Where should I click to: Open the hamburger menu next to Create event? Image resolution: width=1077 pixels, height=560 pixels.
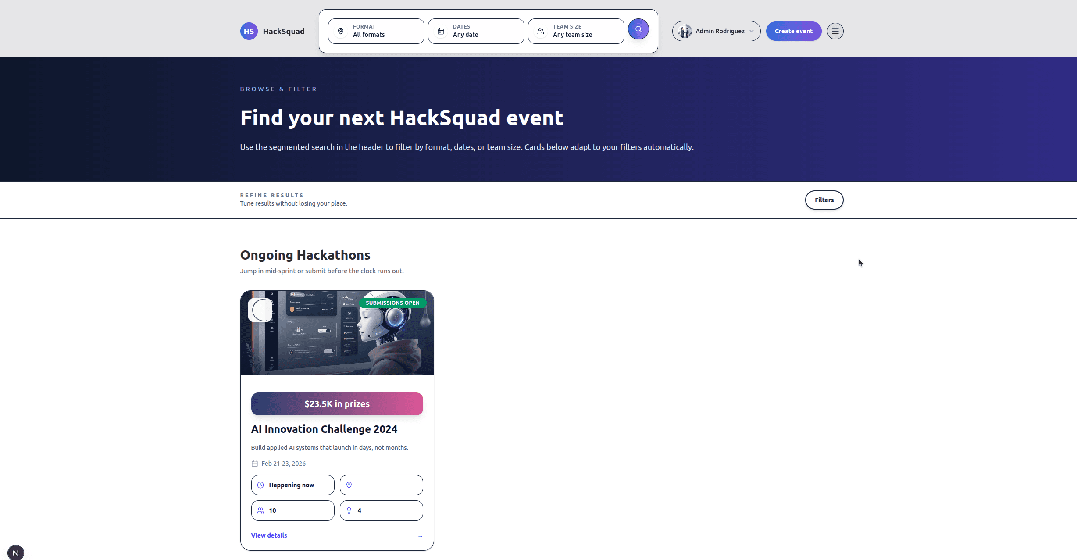tap(835, 31)
